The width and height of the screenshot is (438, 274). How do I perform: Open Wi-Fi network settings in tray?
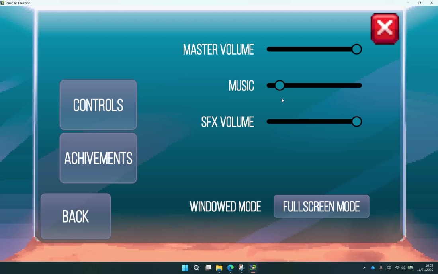point(397,268)
